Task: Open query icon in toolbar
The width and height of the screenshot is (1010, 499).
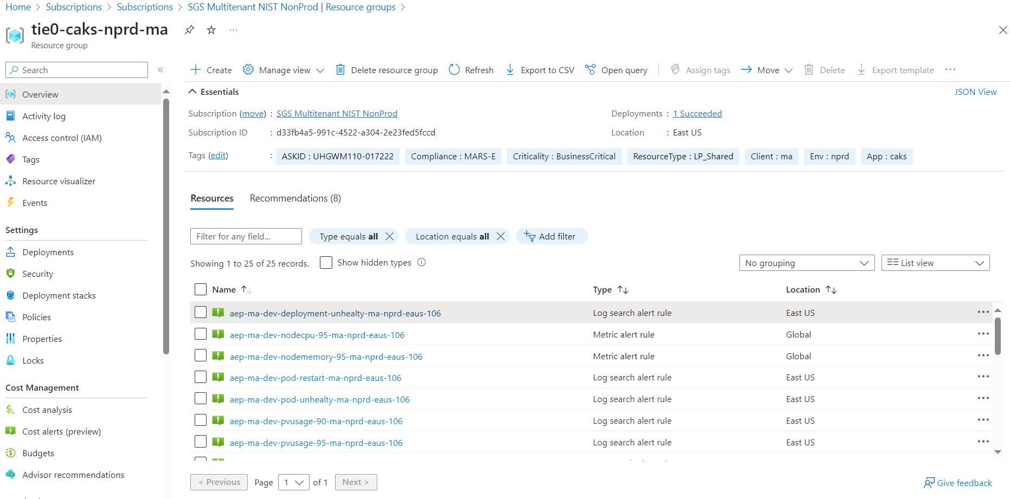Action: 590,70
